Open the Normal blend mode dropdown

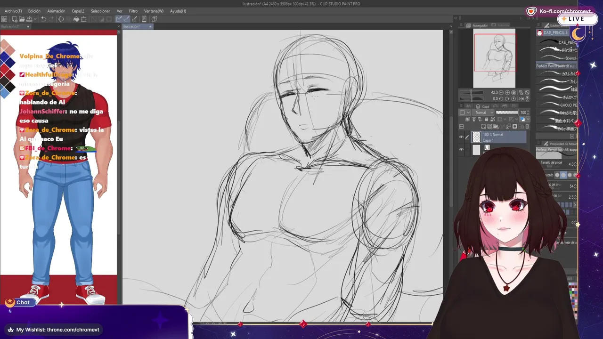pos(483,113)
